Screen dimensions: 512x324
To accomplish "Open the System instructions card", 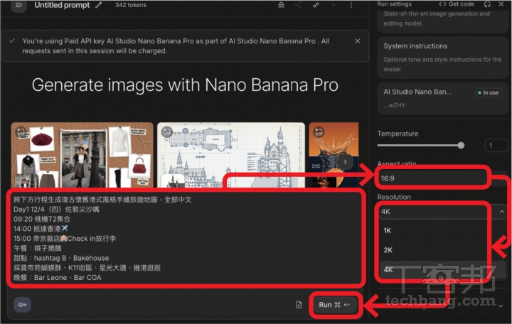I will pos(442,58).
